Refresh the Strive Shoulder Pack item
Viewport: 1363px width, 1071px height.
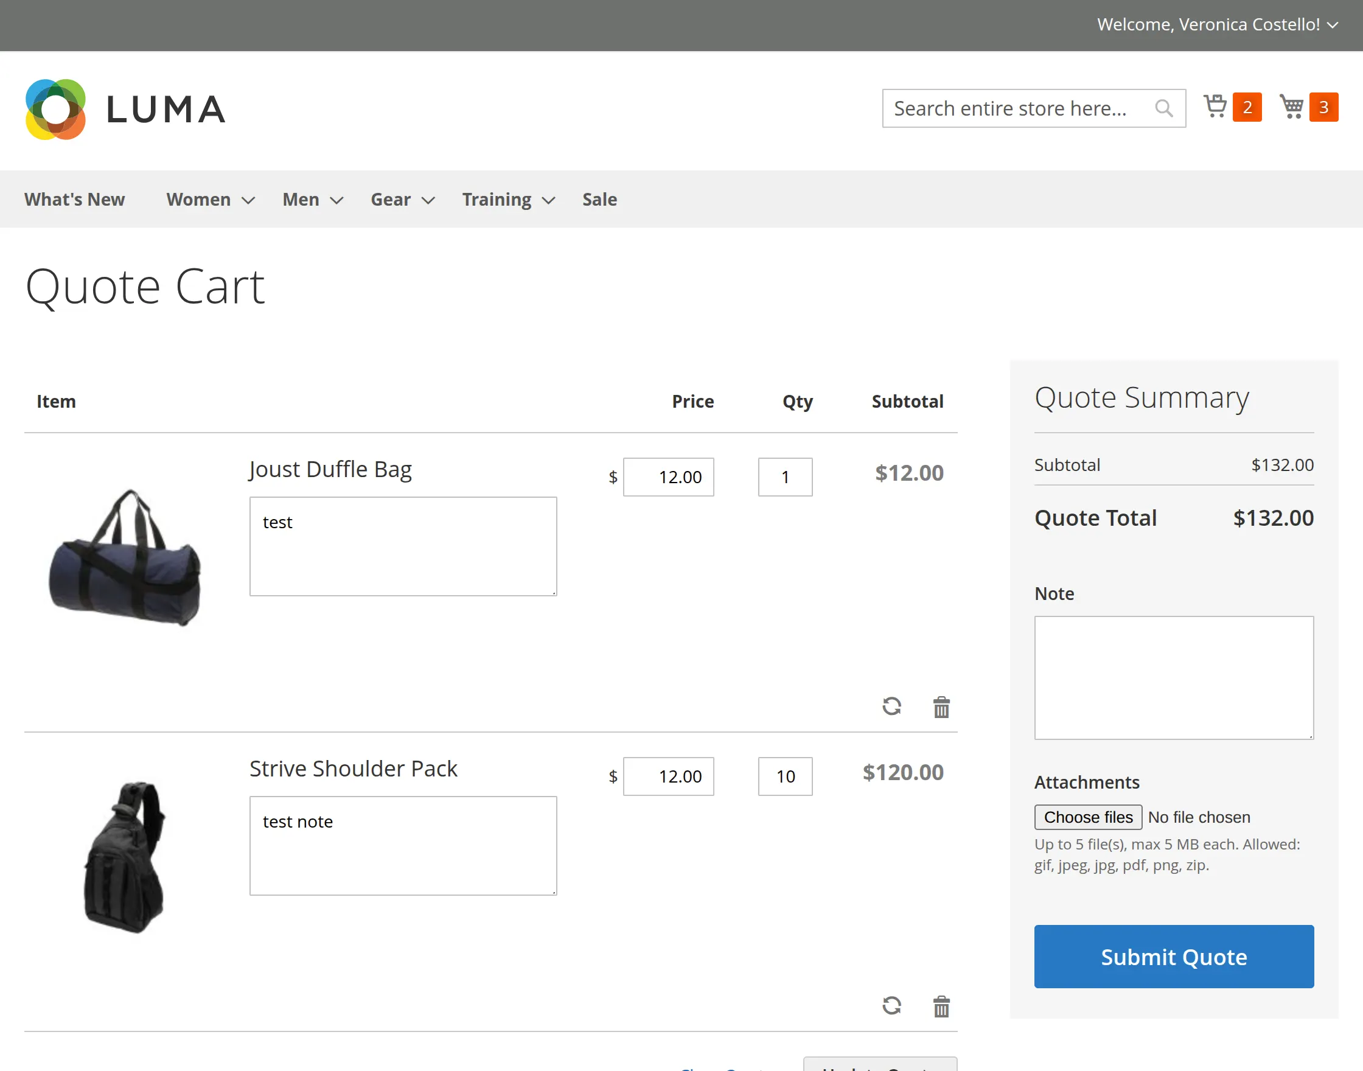point(891,1006)
